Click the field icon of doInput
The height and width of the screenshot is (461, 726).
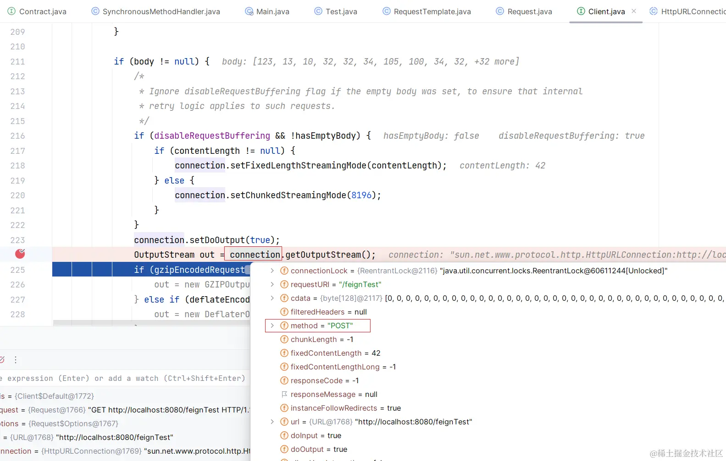tap(284, 435)
